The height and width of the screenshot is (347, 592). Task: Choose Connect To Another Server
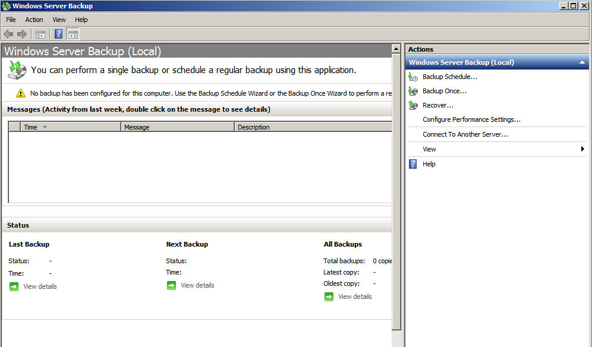[465, 134]
